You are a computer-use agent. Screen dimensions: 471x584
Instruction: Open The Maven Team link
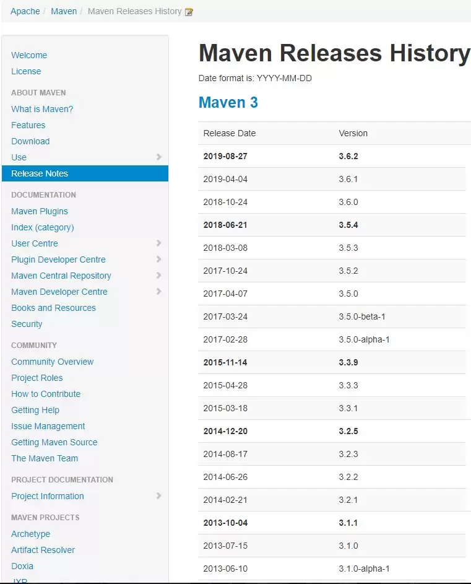tap(45, 458)
